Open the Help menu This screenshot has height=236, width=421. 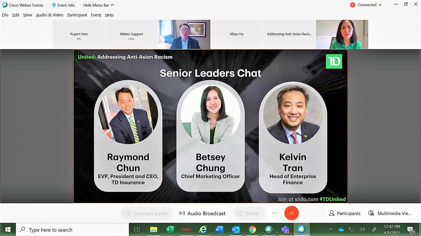pos(109,15)
